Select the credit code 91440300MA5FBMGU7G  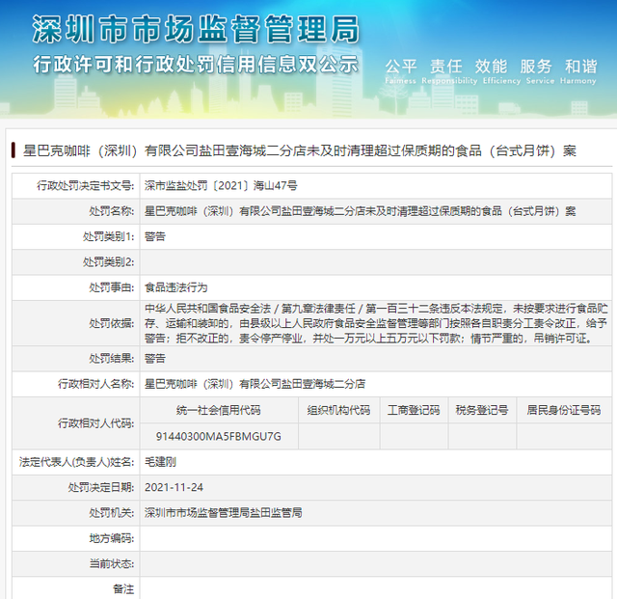219,436
